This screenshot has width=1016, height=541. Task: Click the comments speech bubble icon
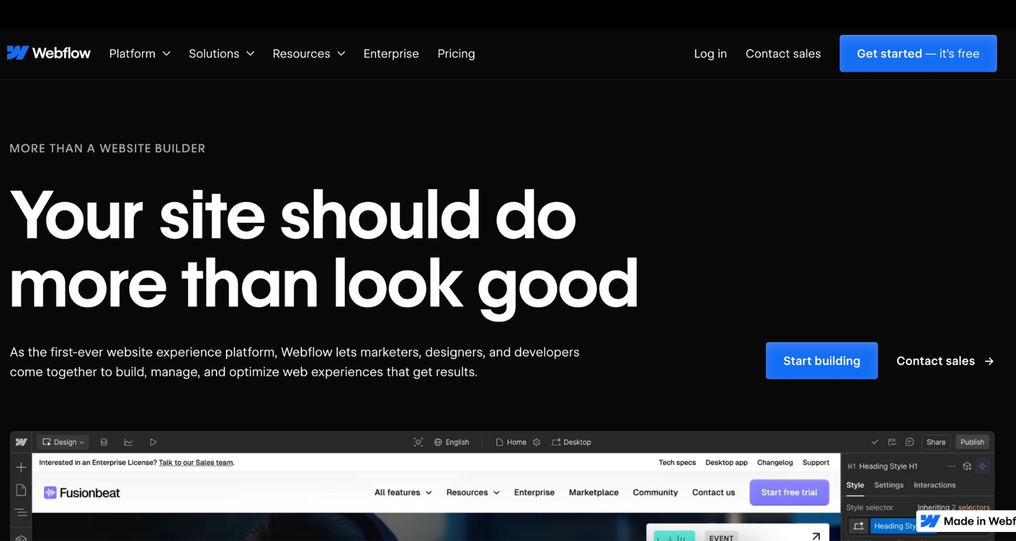(x=910, y=442)
